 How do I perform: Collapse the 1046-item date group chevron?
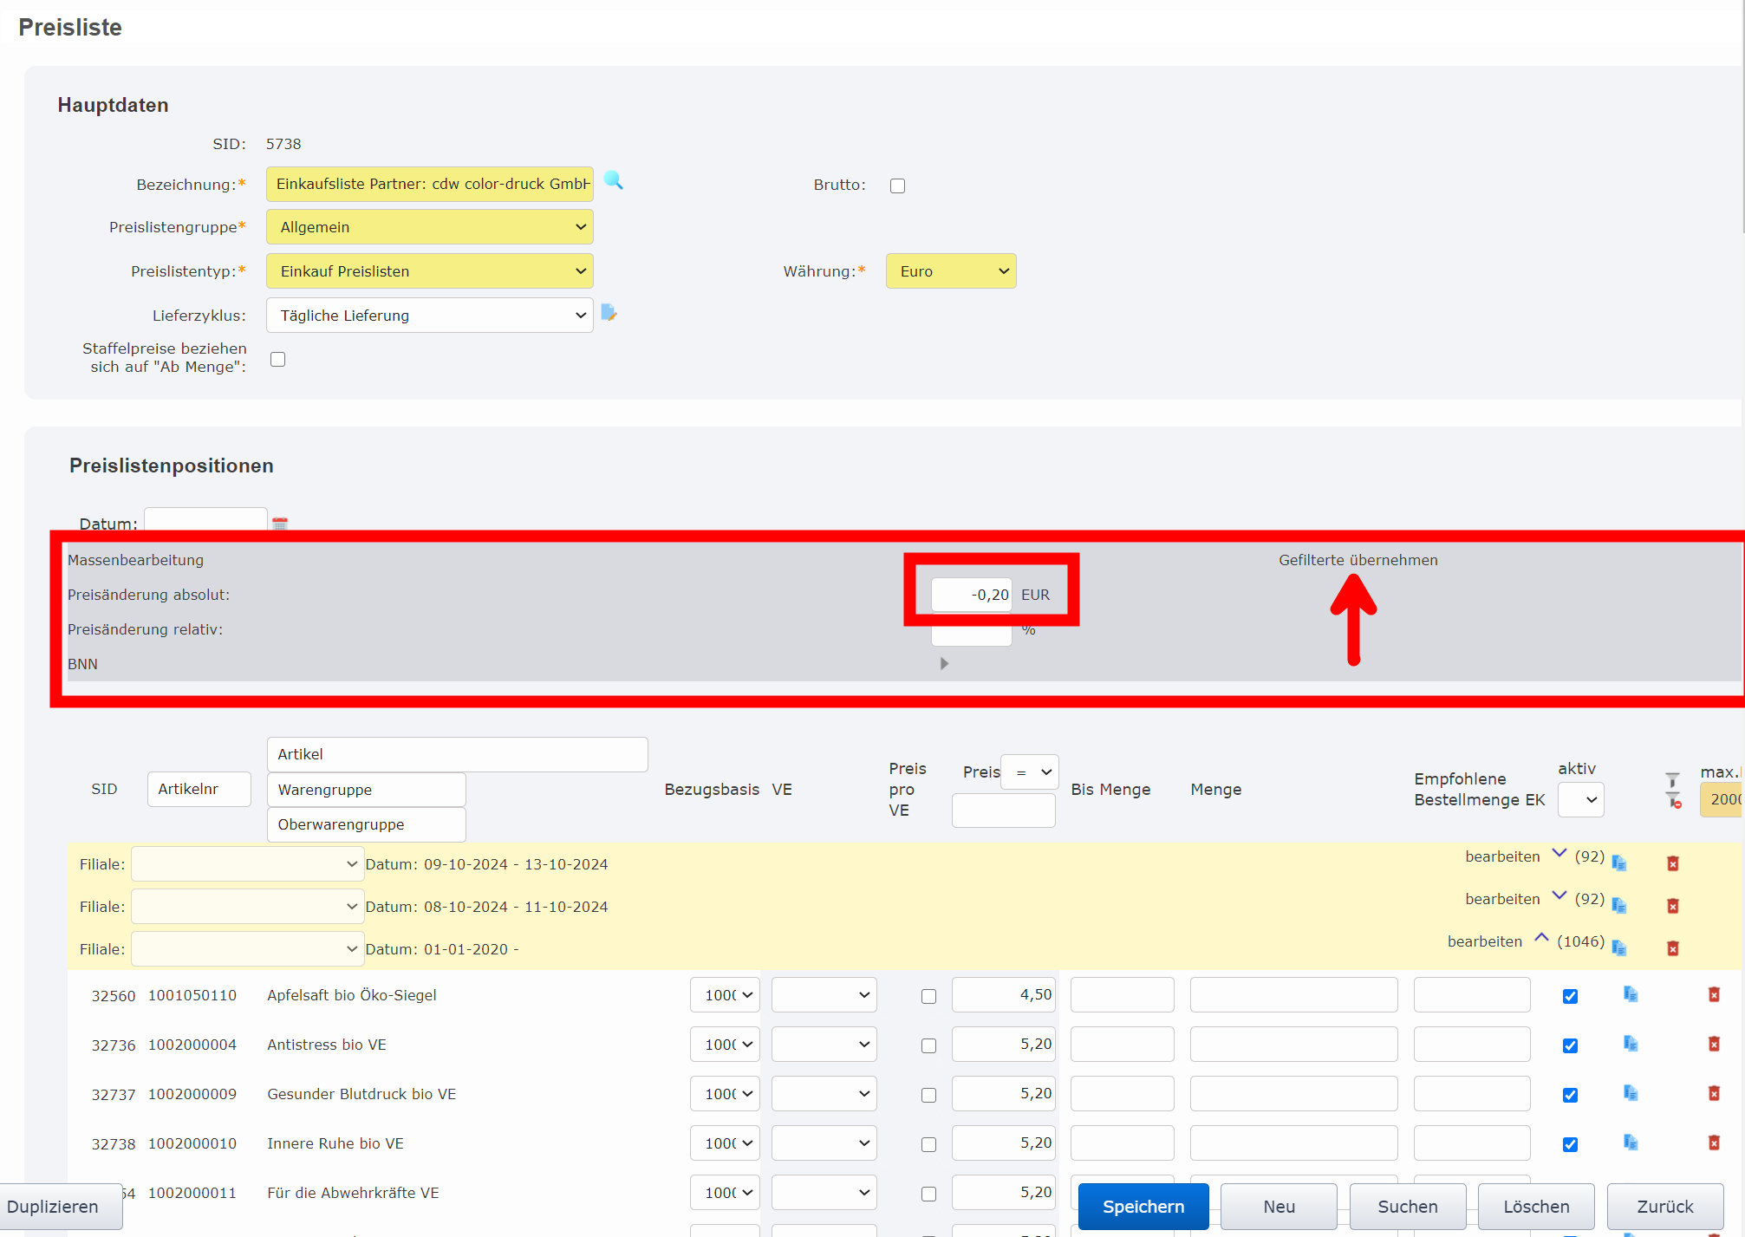(x=1540, y=938)
